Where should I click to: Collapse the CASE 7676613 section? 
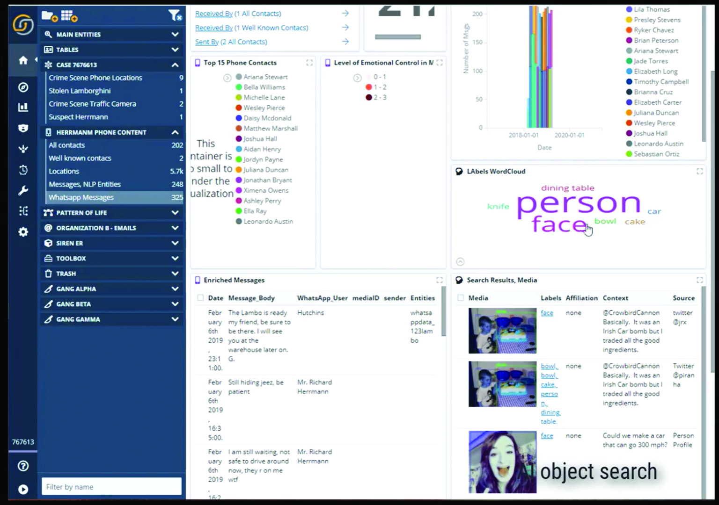[x=175, y=65]
